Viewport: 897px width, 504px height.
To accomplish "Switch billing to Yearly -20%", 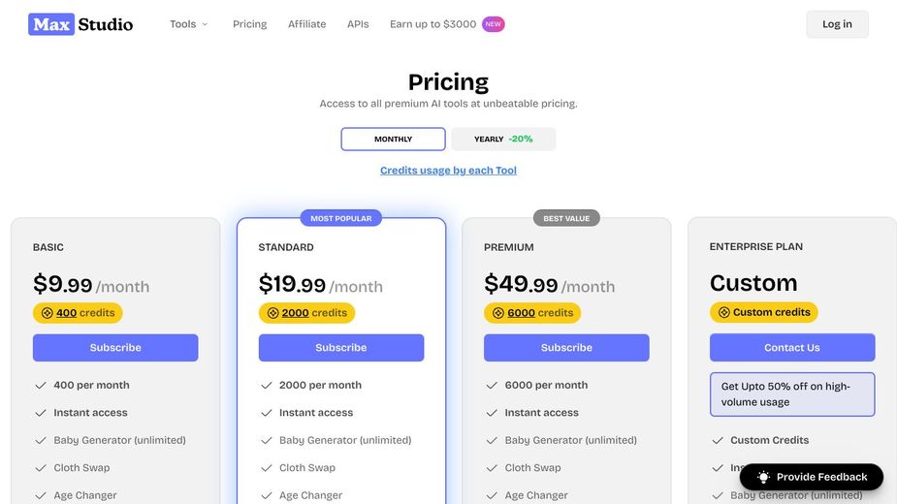I will click(503, 140).
